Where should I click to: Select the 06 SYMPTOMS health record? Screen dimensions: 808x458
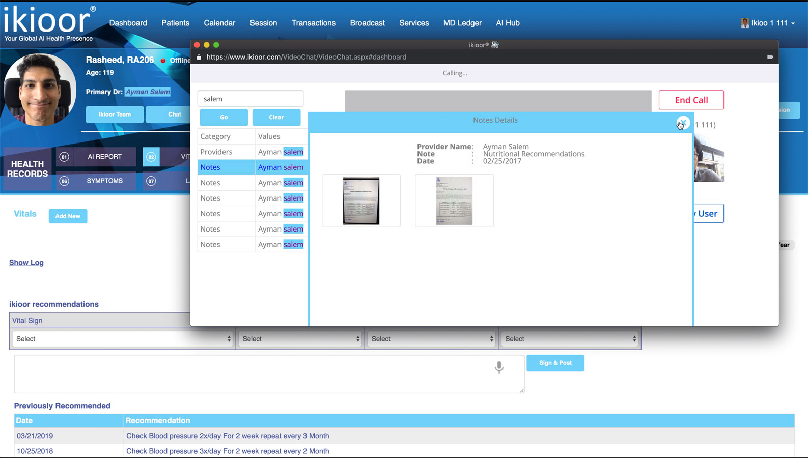point(97,181)
